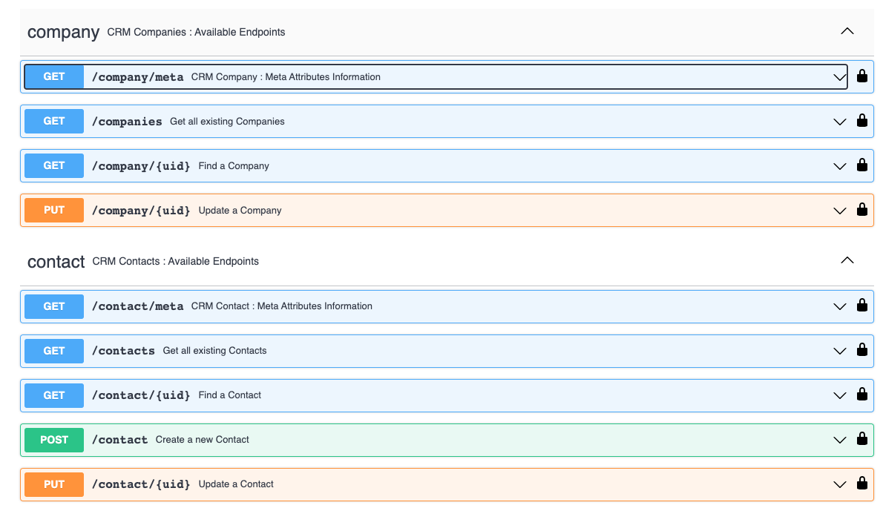Screen dimensions: 883x508
Task: Click the /contact/meta path text
Action: click(137, 306)
